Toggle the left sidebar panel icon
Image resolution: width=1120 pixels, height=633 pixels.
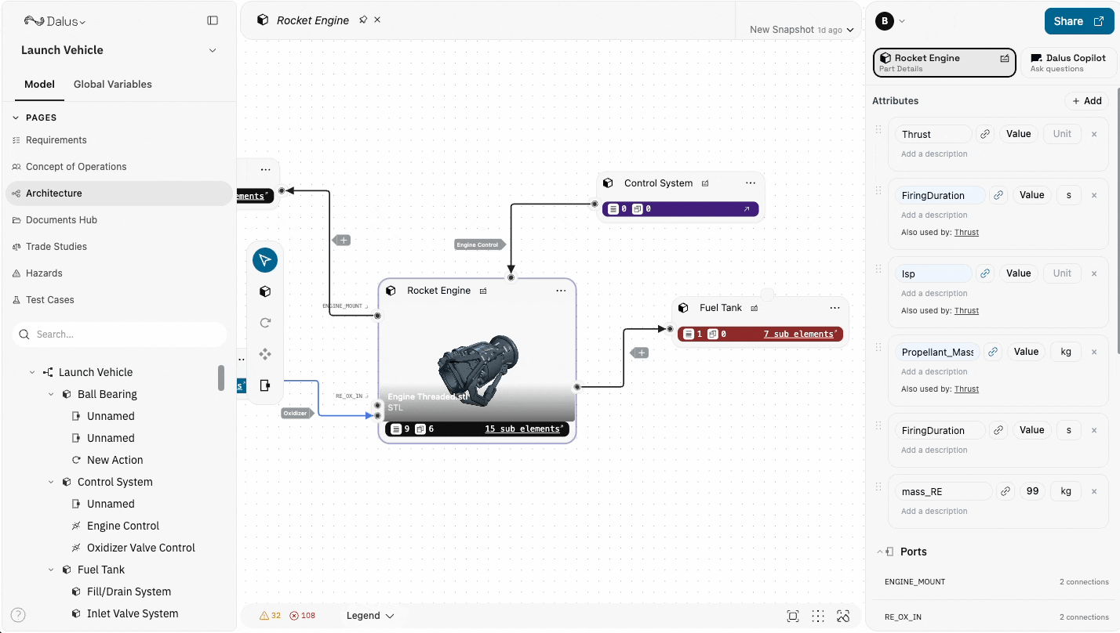213,20
